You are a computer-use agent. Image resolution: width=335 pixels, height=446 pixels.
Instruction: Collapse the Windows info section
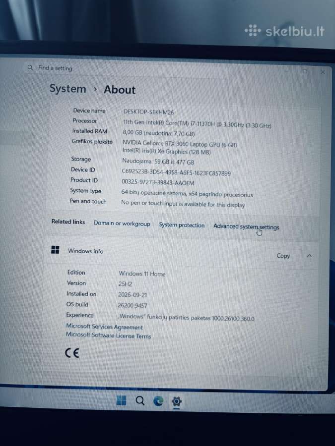click(309, 256)
